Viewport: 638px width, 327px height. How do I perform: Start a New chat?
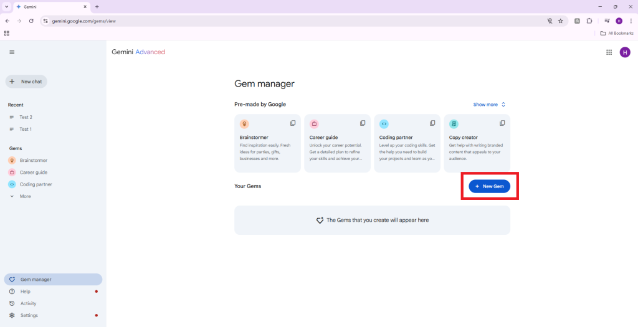click(x=26, y=82)
